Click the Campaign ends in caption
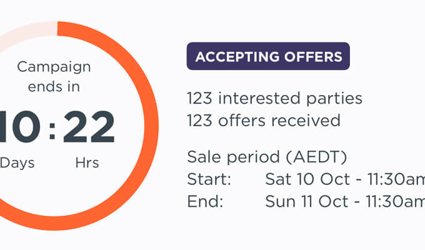This screenshot has width=425, height=250. pos(54,77)
